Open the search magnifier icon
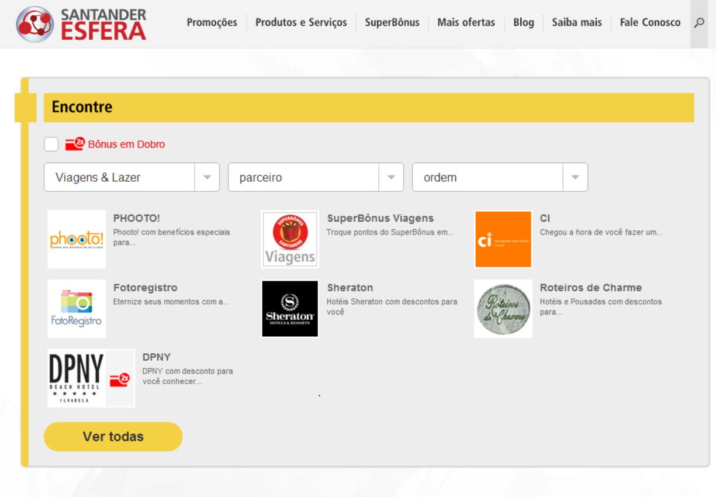This screenshot has height=497, width=716. (698, 23)
